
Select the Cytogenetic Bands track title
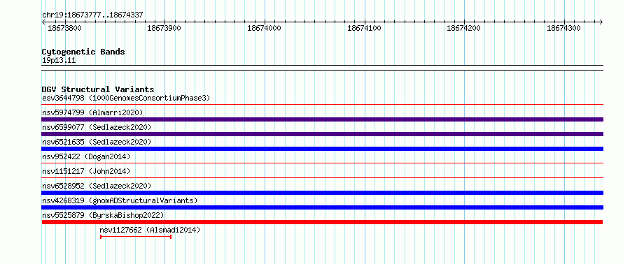point(83,52)
